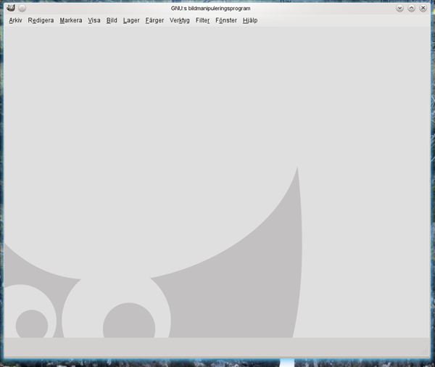Open the Markera menu

pos(71,20)
